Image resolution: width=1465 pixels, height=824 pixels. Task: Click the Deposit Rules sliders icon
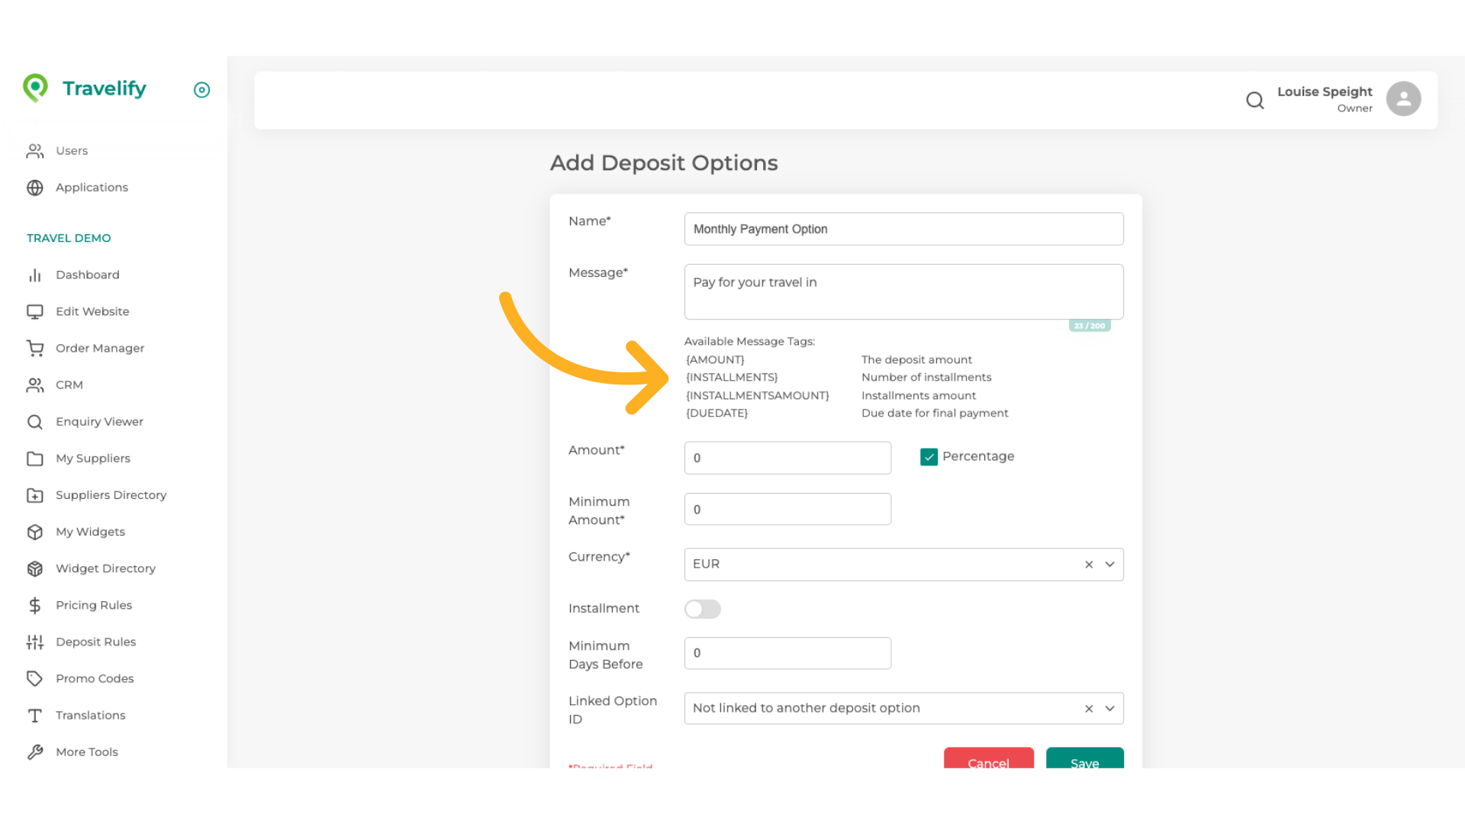35,642
